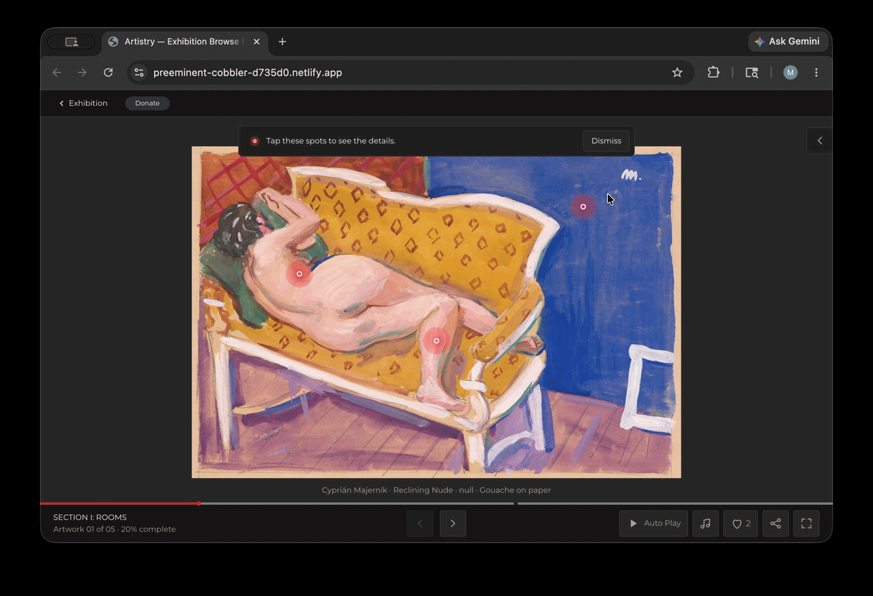Click the SECTION I: ROOMS label
Viewport: 873px width, 596px height.
pyautogui.click(x=90, y=517)
